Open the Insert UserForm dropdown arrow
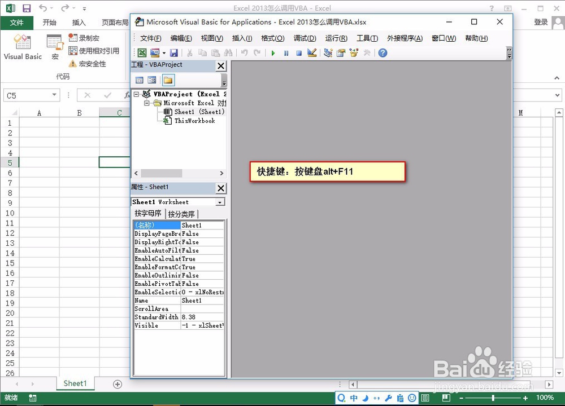This screenshot has width=565, height=406. 164,53
